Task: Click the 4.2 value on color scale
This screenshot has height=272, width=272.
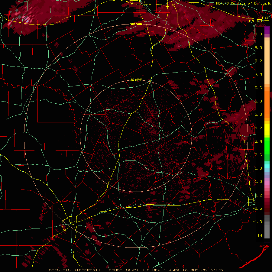Action: [x=258, y=128]
